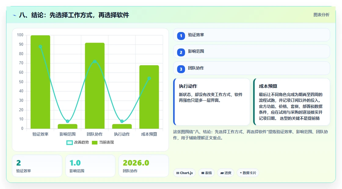Viewport: 342px width, 189px height.
Task: Click trend line point at 执行动作
Action: pos(122,121)
